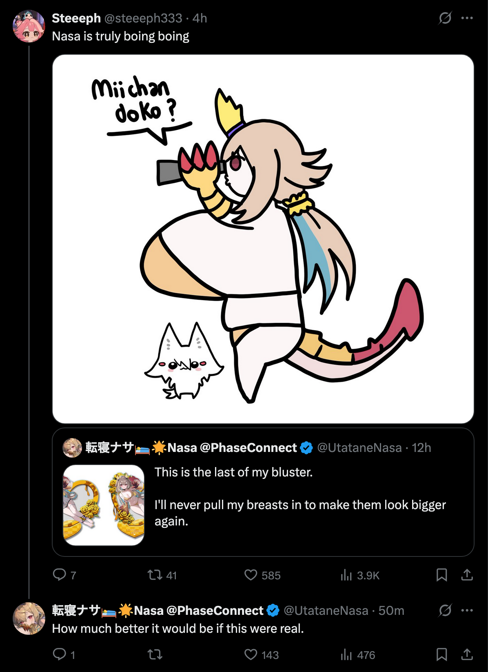View analytics showing 476 views

click(346, 654)
